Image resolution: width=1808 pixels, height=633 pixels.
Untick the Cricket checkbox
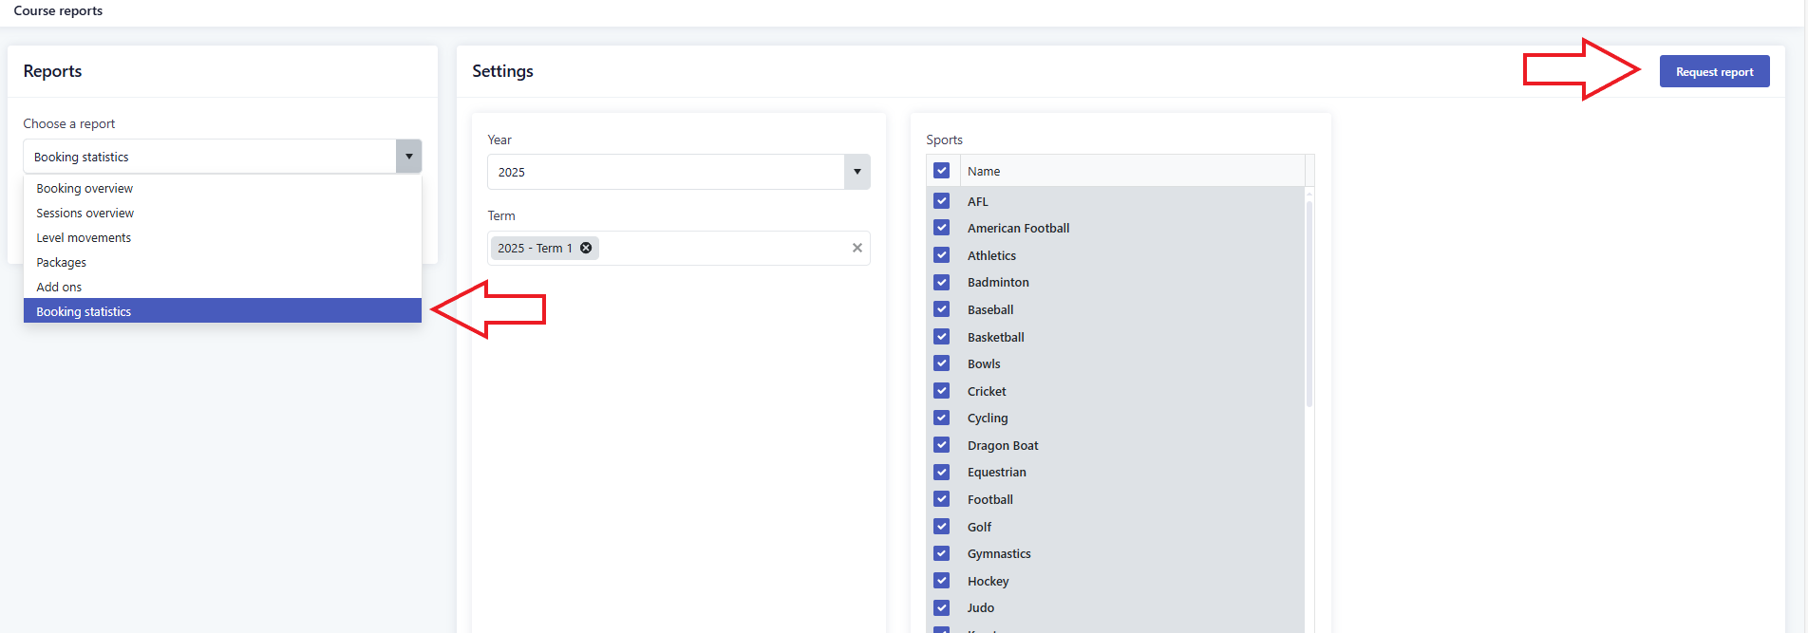pos(941,391)
